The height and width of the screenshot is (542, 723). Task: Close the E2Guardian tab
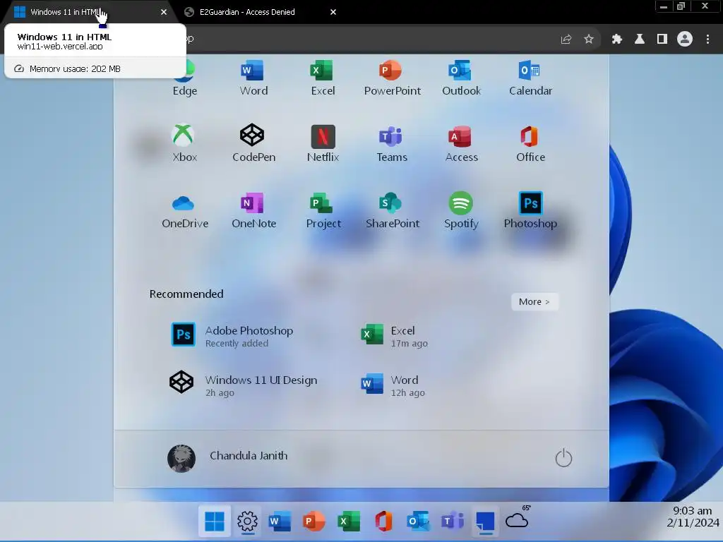(x=333, y=12)
